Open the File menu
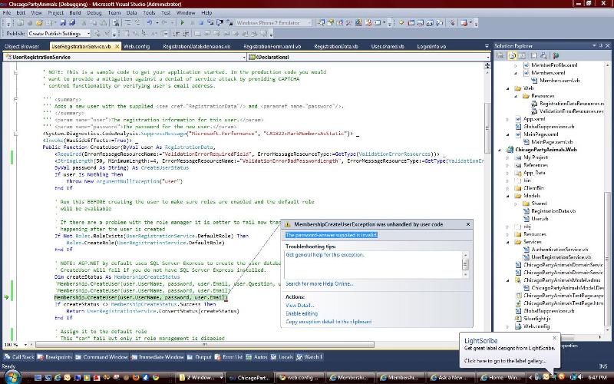614x384 pixels. (7, 12)
